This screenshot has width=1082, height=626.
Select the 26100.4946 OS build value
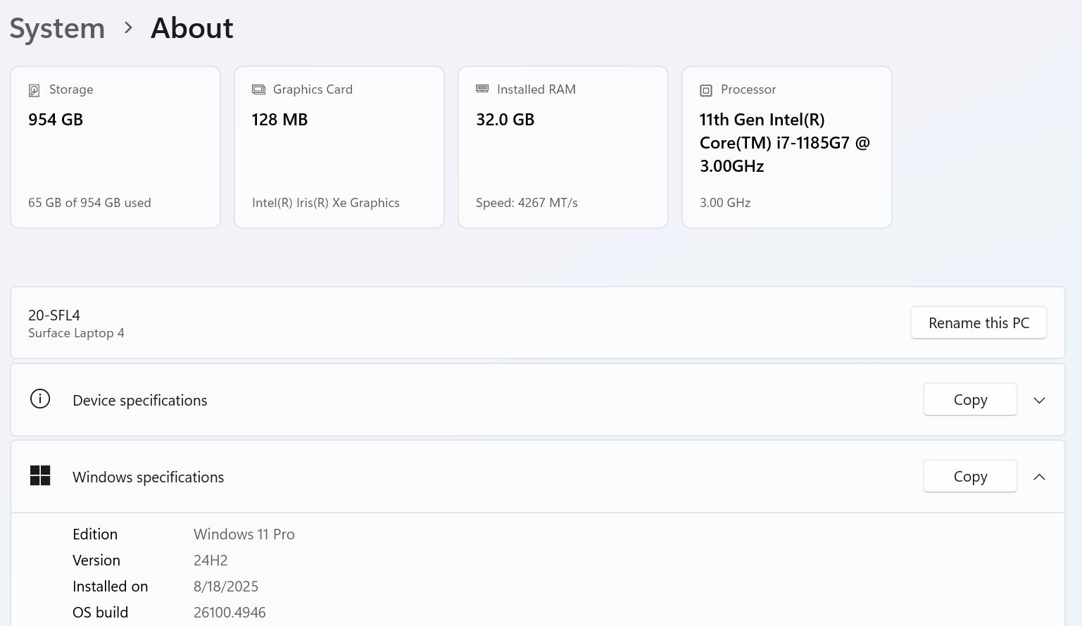point(229,613)
